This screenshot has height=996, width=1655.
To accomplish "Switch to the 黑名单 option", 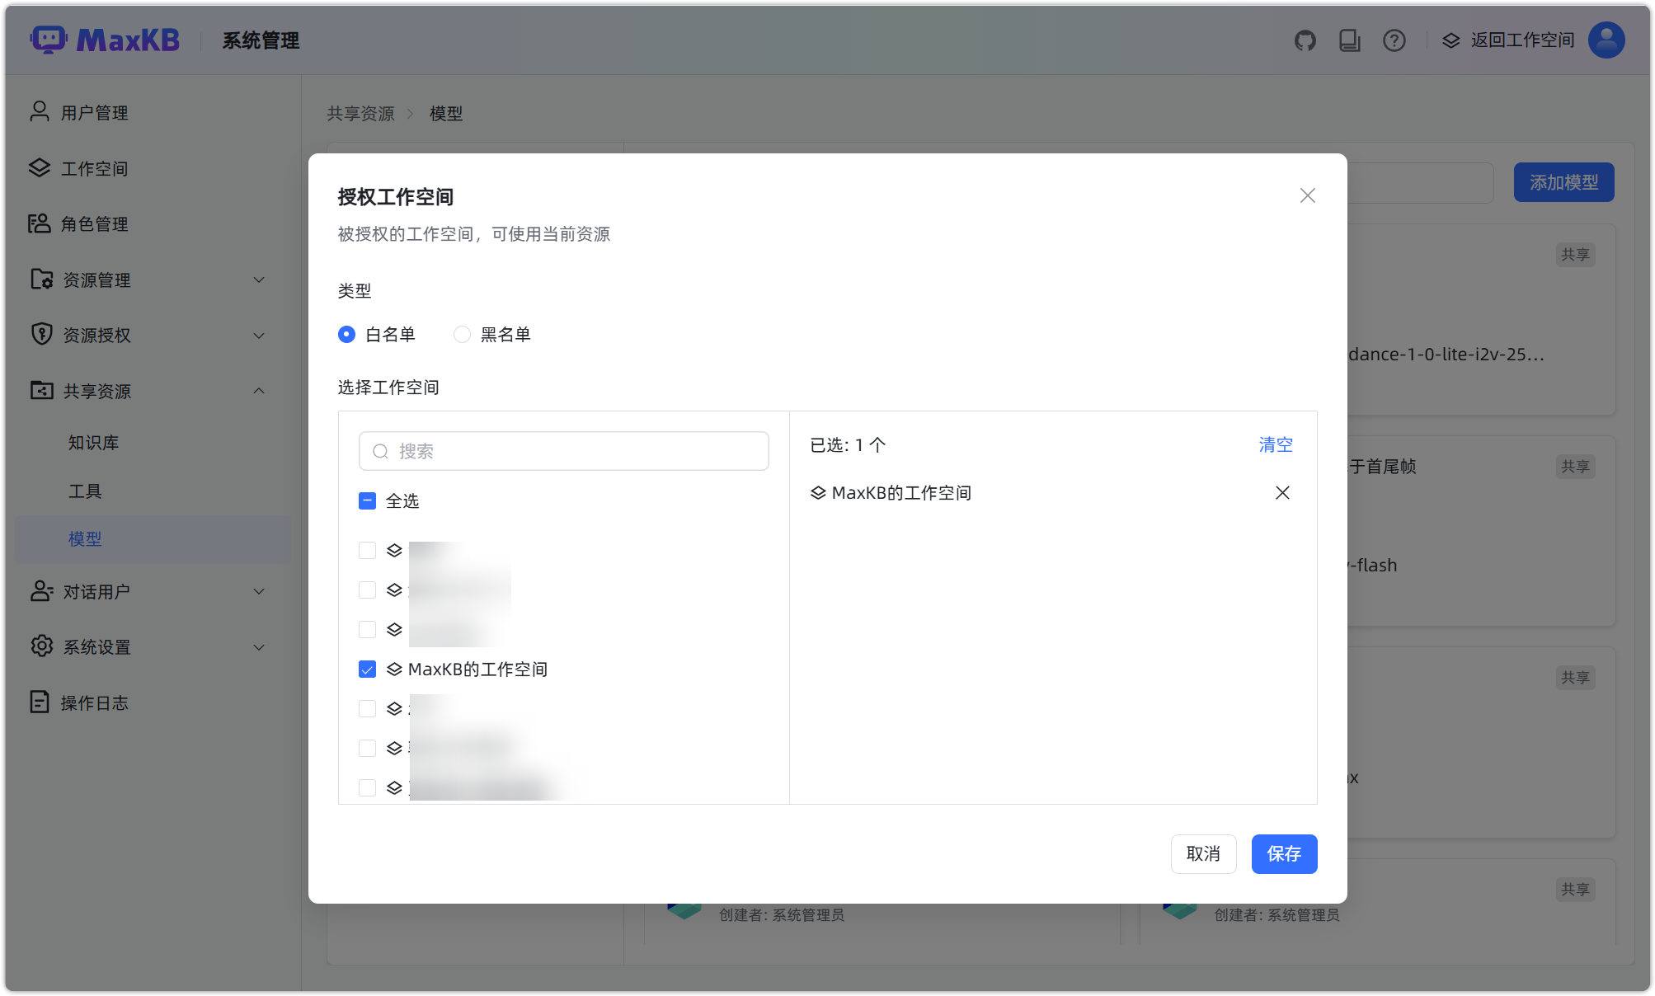I will coord(461,334).
